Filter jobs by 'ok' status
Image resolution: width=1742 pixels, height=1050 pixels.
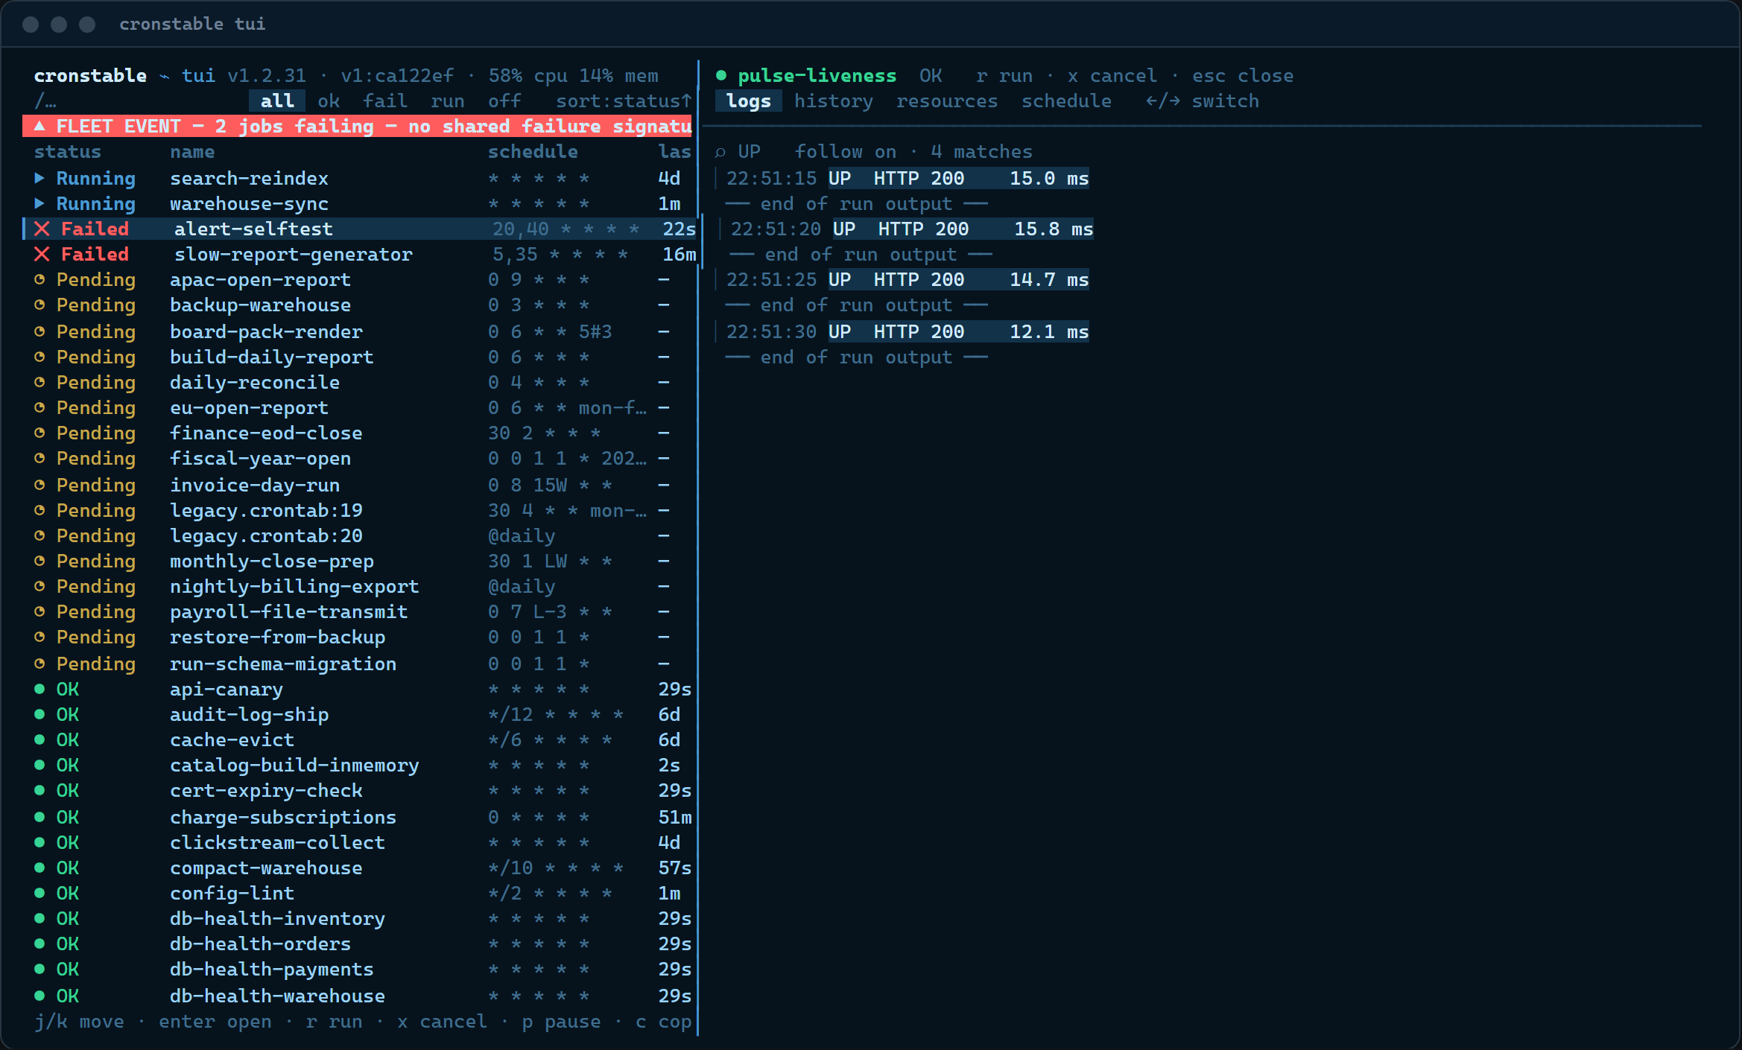click(329, 101)
